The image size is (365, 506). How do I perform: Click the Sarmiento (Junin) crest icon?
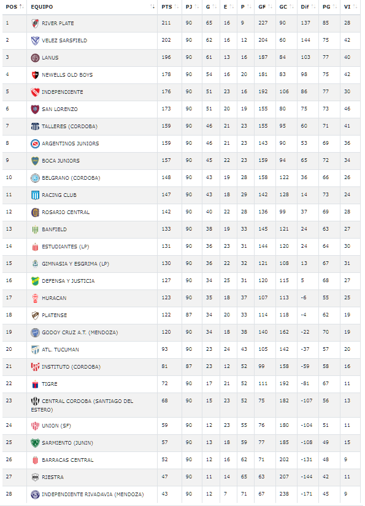35,443
